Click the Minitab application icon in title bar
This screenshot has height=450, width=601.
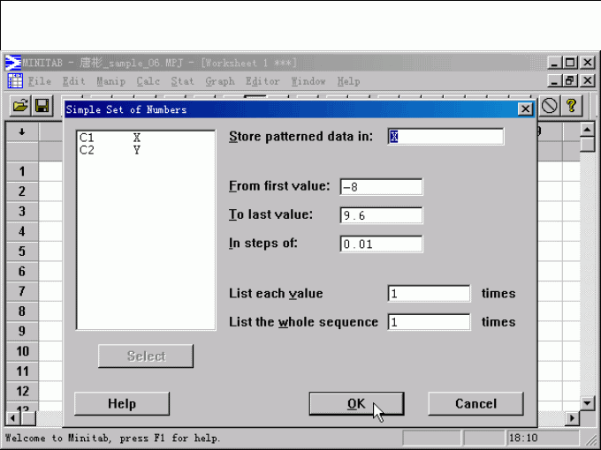click(13, 63)
